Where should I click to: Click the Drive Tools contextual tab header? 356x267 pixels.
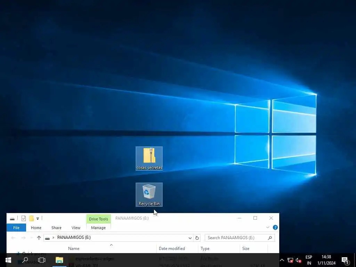[x=98, y=219]
